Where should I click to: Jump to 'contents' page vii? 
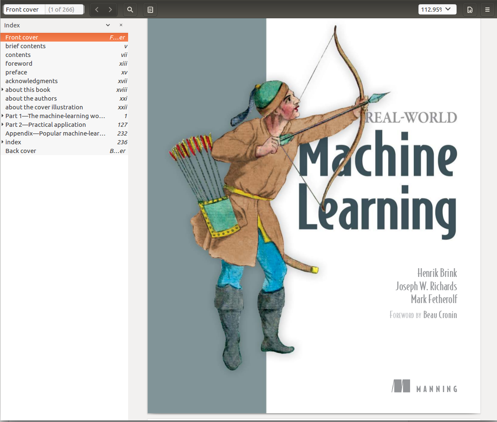(64, 55)
